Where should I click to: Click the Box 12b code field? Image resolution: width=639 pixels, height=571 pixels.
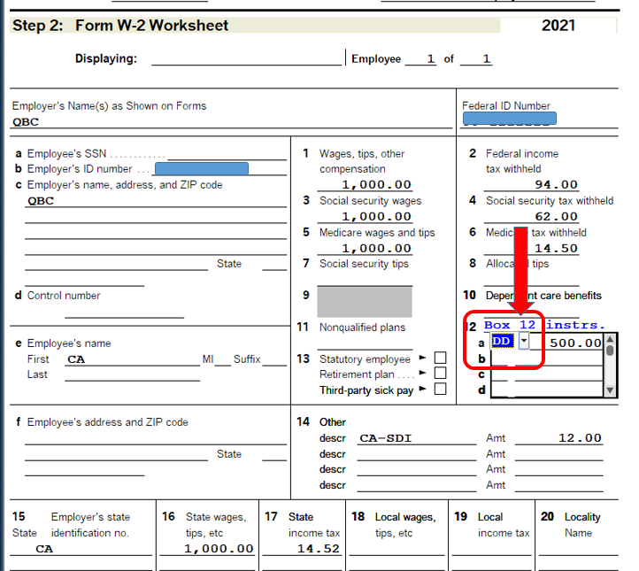point(500,359)
